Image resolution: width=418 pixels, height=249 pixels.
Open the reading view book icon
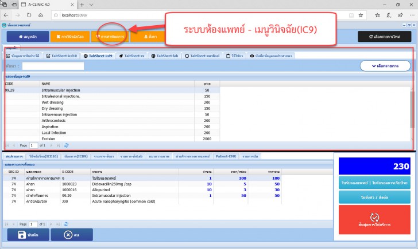point(351,15)
